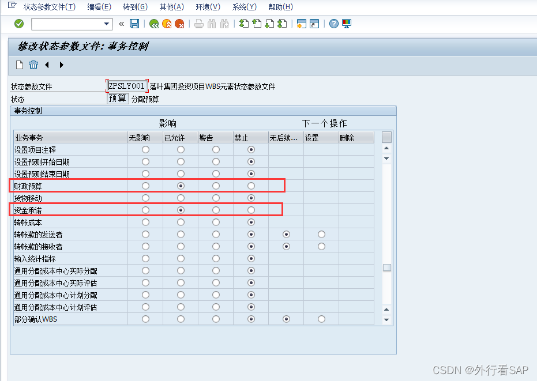Click inside the command input field

point(67,24)
